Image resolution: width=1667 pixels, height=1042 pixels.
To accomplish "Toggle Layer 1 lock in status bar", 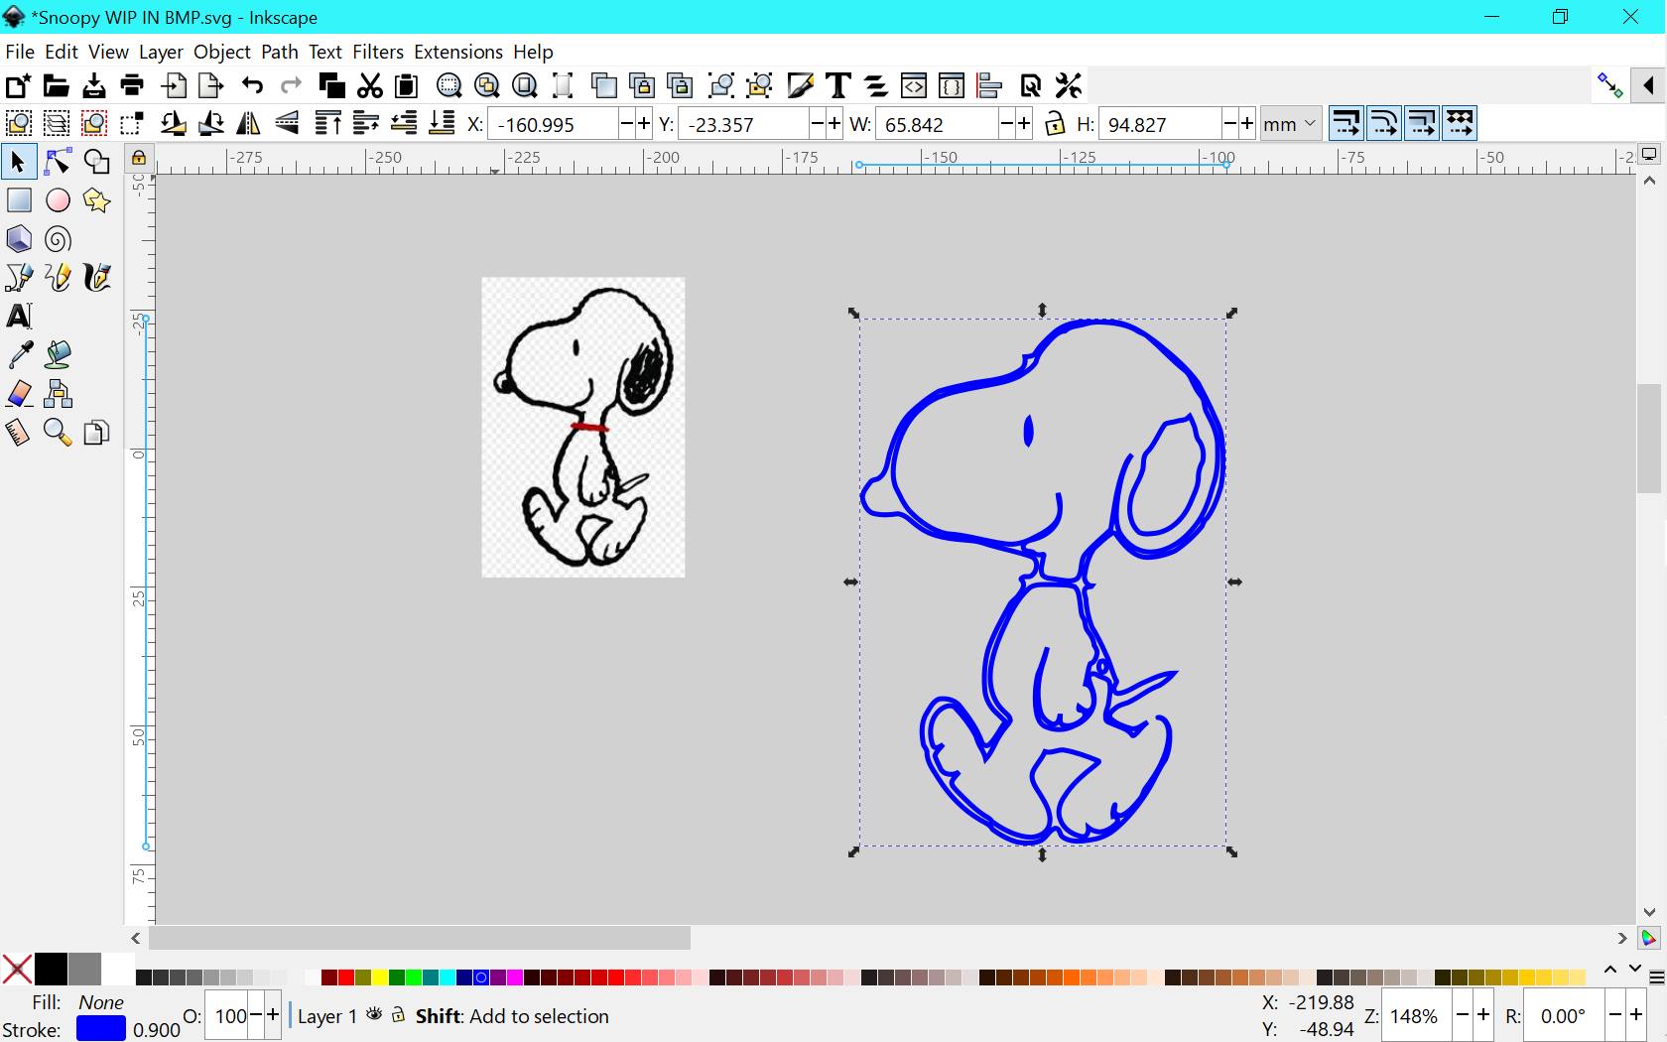I will (398, 1014).
